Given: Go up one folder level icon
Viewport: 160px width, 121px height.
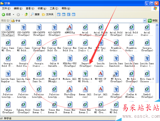Looking at the screenshot, I should point(26,14).
